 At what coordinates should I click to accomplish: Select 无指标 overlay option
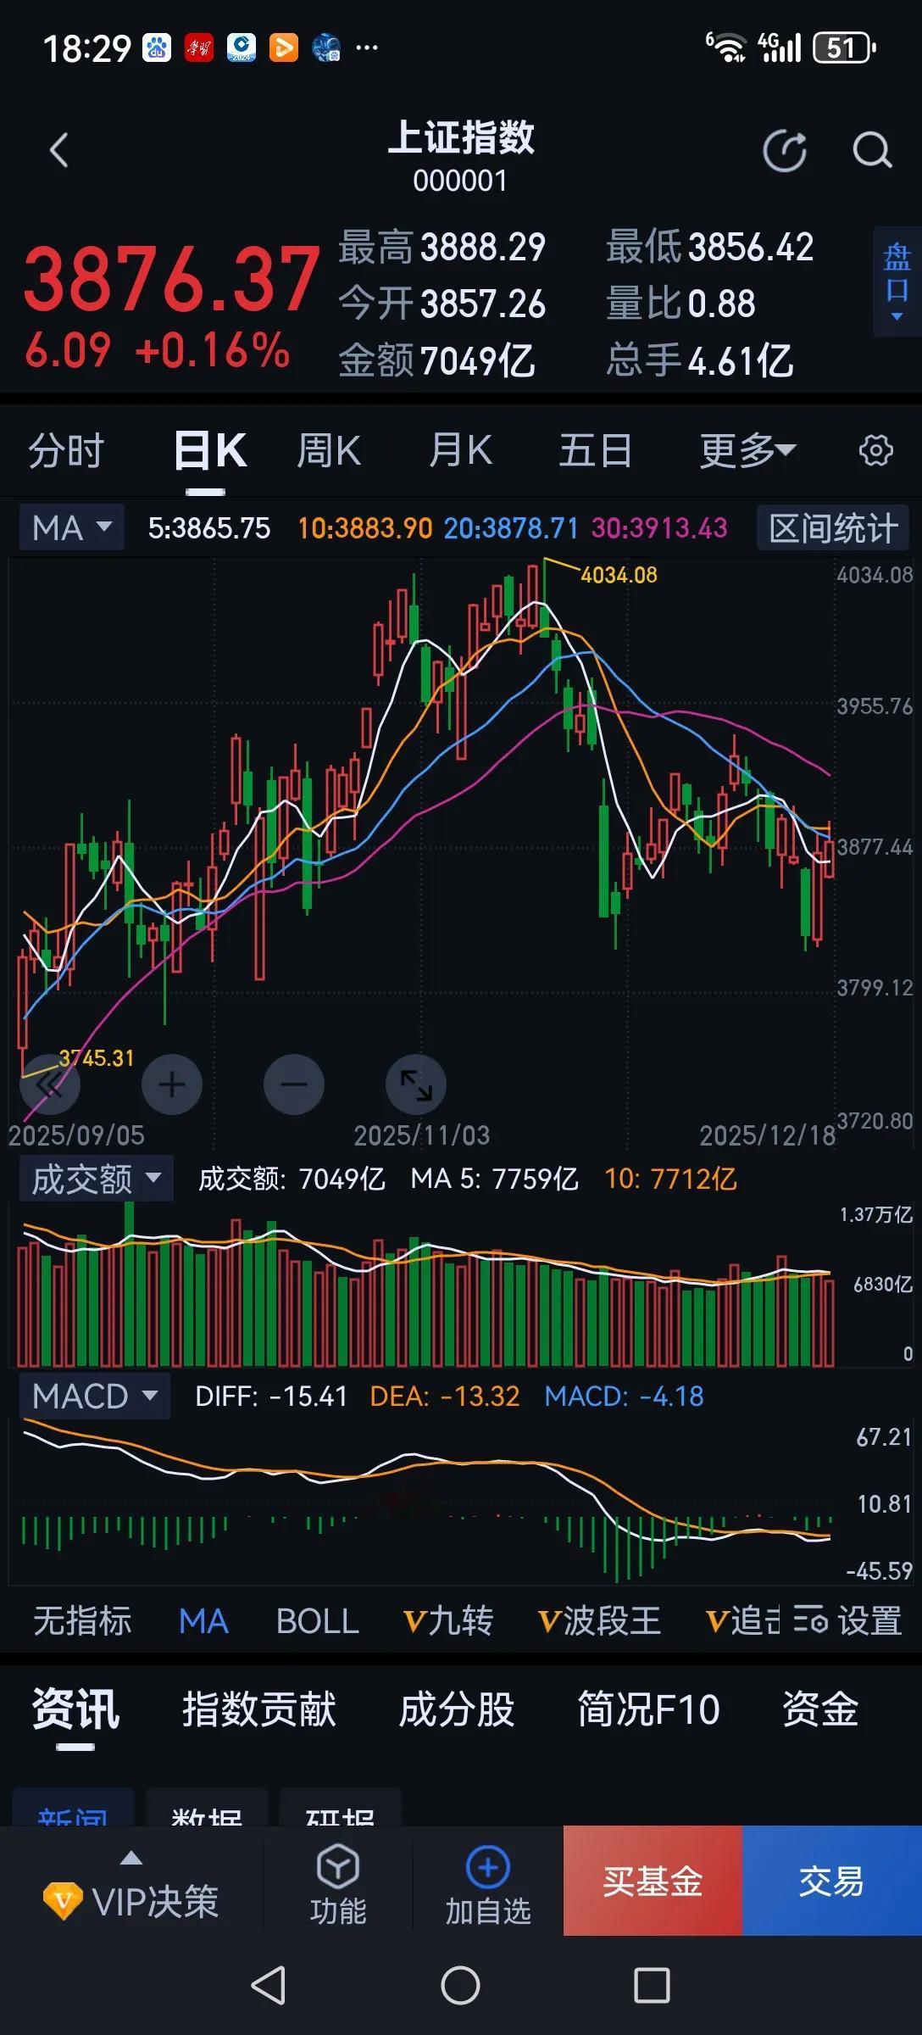click(x=82, y=1620)
